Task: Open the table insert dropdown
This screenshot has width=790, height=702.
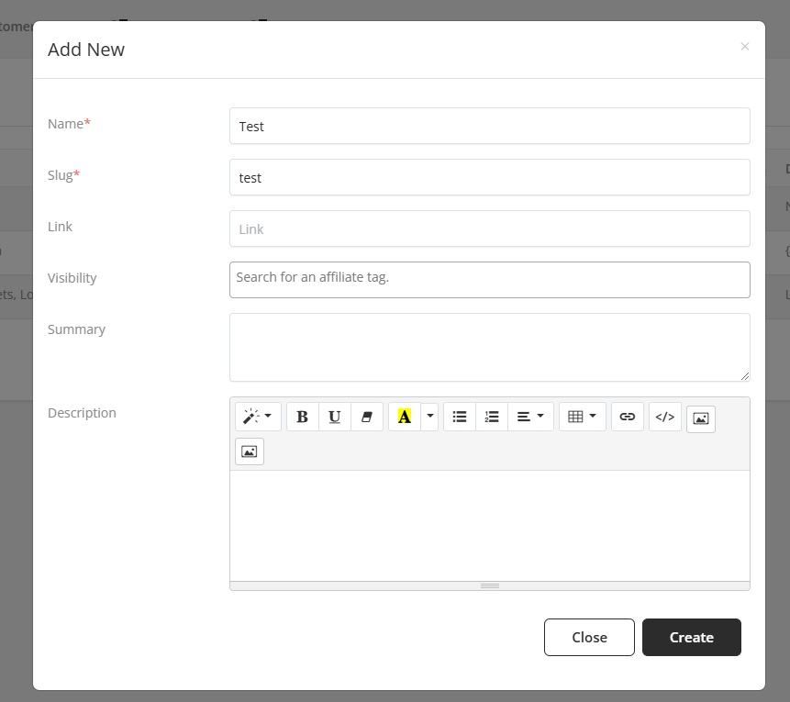Action: 582,417
